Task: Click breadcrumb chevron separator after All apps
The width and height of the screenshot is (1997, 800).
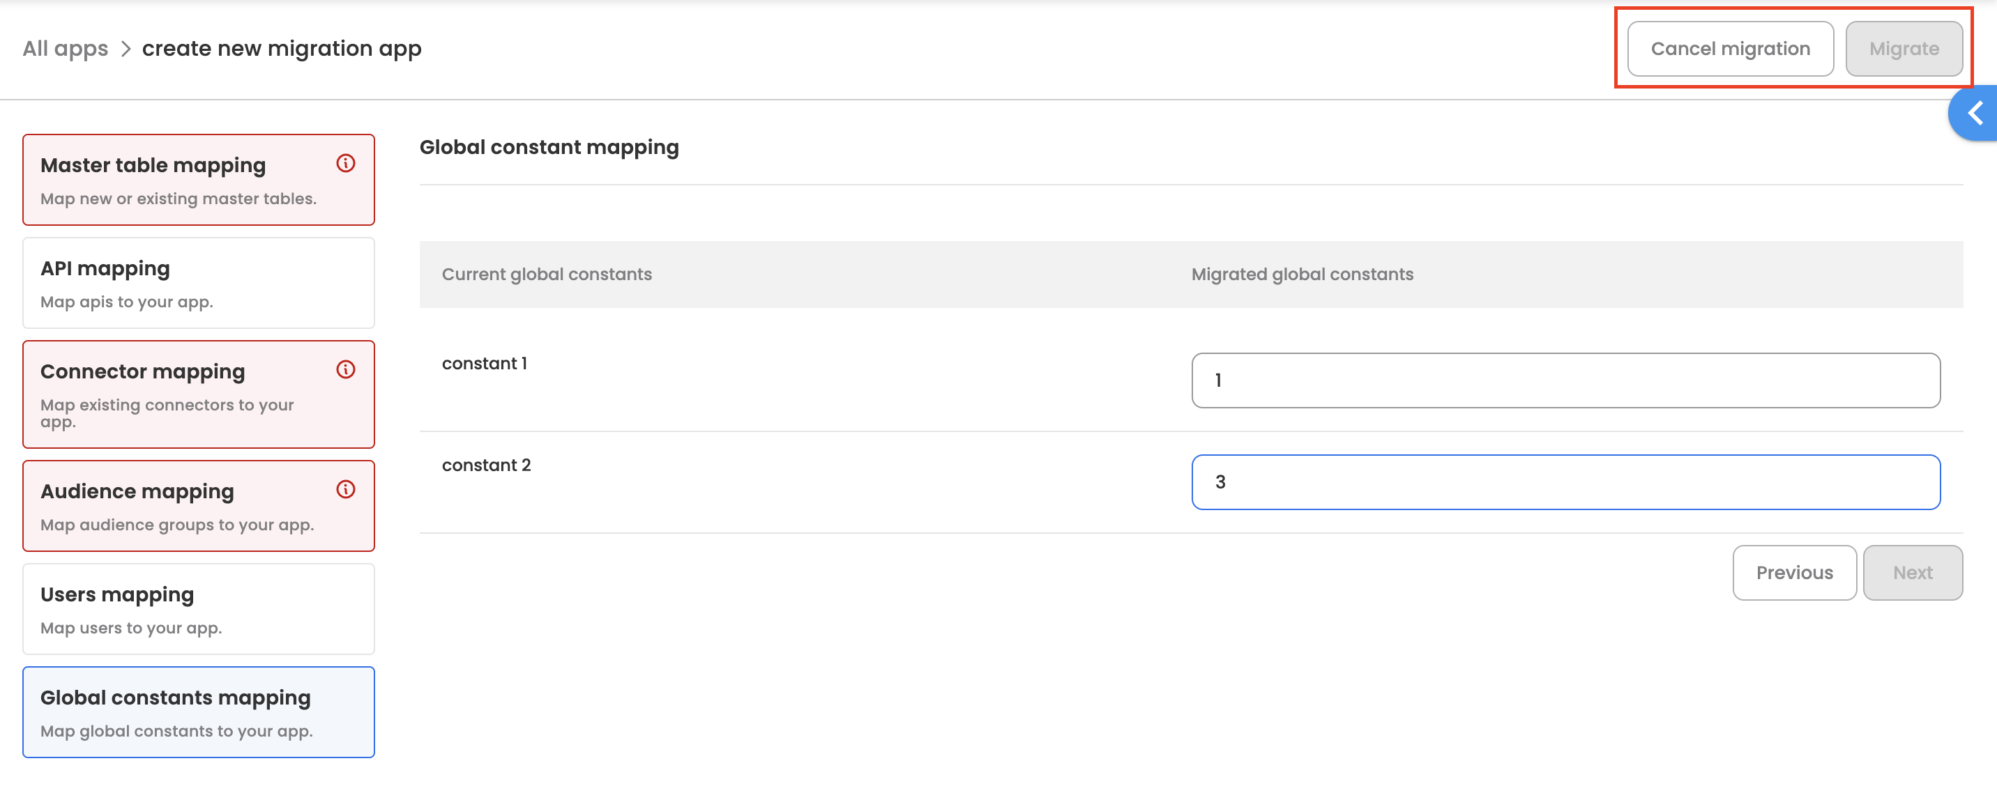Action: 126,49
